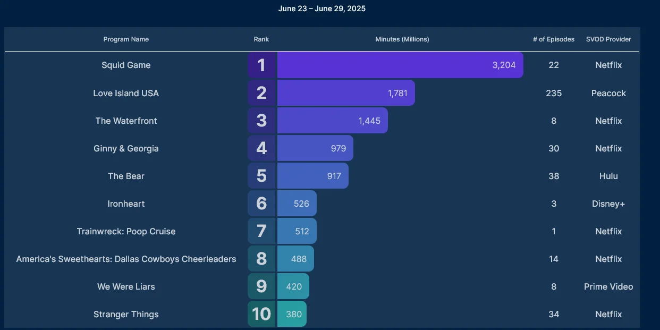The image size is (660, 330).
Task: Select the Prime Video provider label
Action: pyautogui.click(x=608, y=286)
